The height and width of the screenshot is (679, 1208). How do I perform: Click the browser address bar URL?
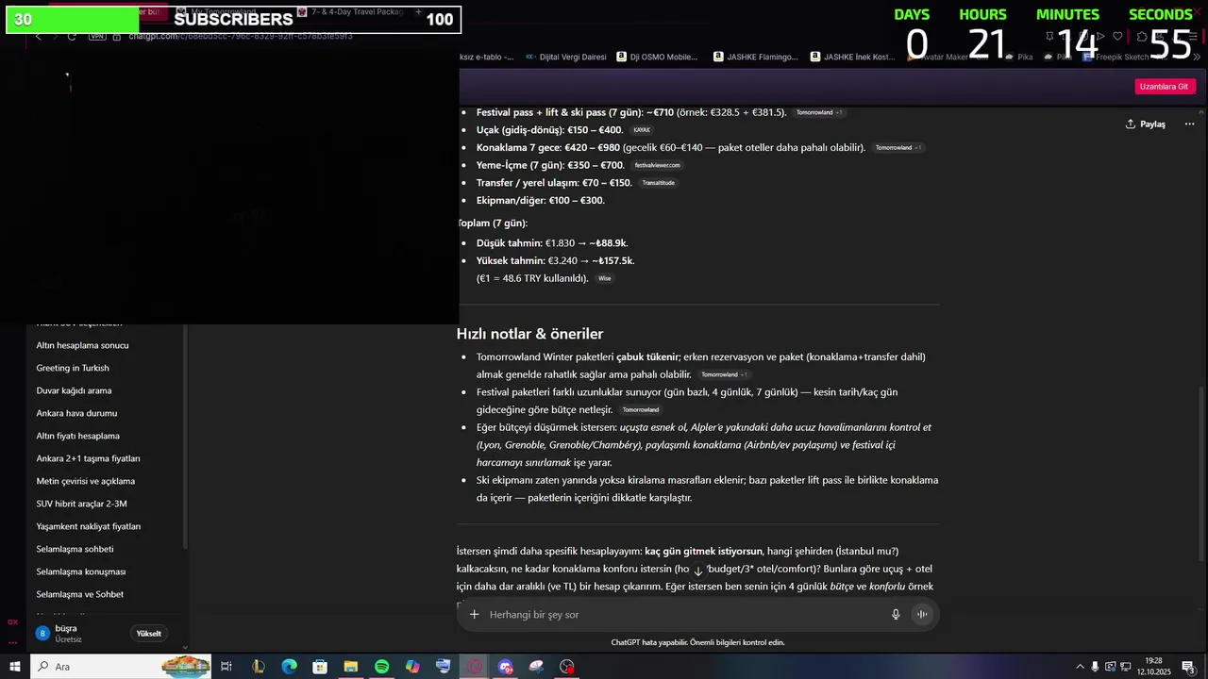(x=241, y=36)
